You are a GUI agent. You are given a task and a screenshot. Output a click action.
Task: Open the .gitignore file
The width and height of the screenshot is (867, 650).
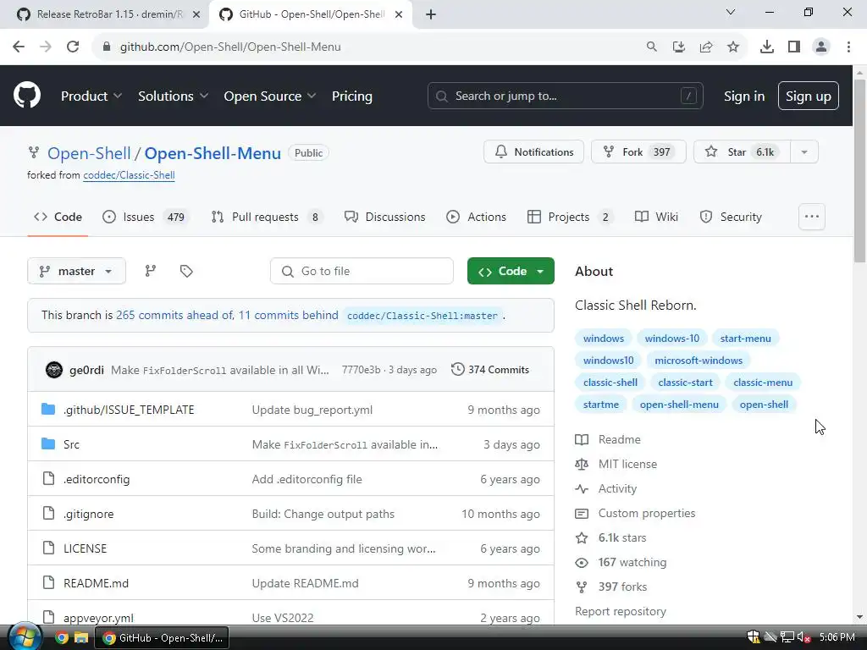pyautogui.click(x=88, y=514)
